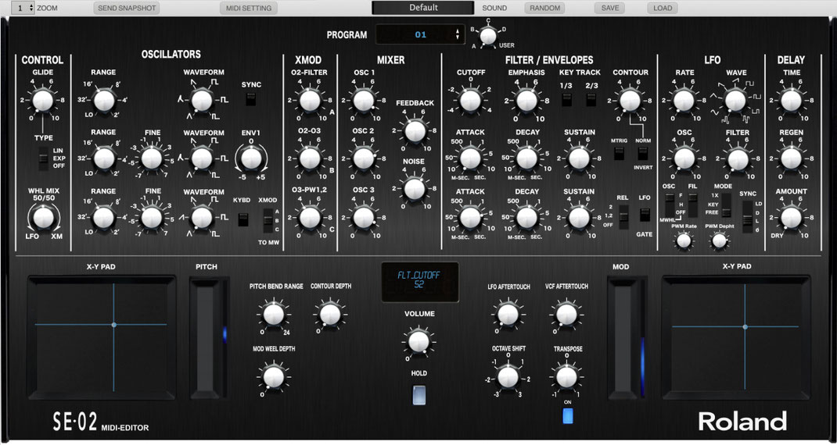
Task: Click the LFO Rate knob
Action: pos(684,101)
